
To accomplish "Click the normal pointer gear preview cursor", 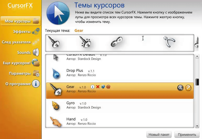I will coord(54,42).
